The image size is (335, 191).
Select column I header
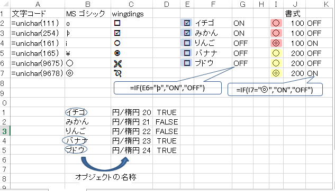click(x=276, y=4)
